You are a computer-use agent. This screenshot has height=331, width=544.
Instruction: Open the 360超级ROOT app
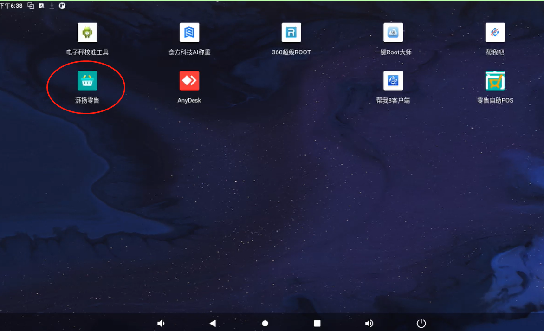[x=291, y=32]
